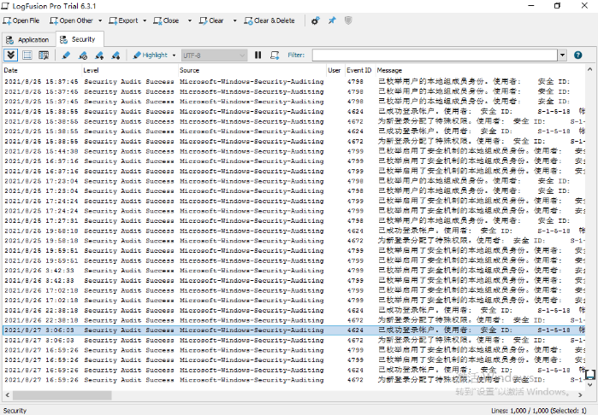This screenshot has width=598, height=415.
Task: Click Clear & Delete button
Action: tap(269, 20)
